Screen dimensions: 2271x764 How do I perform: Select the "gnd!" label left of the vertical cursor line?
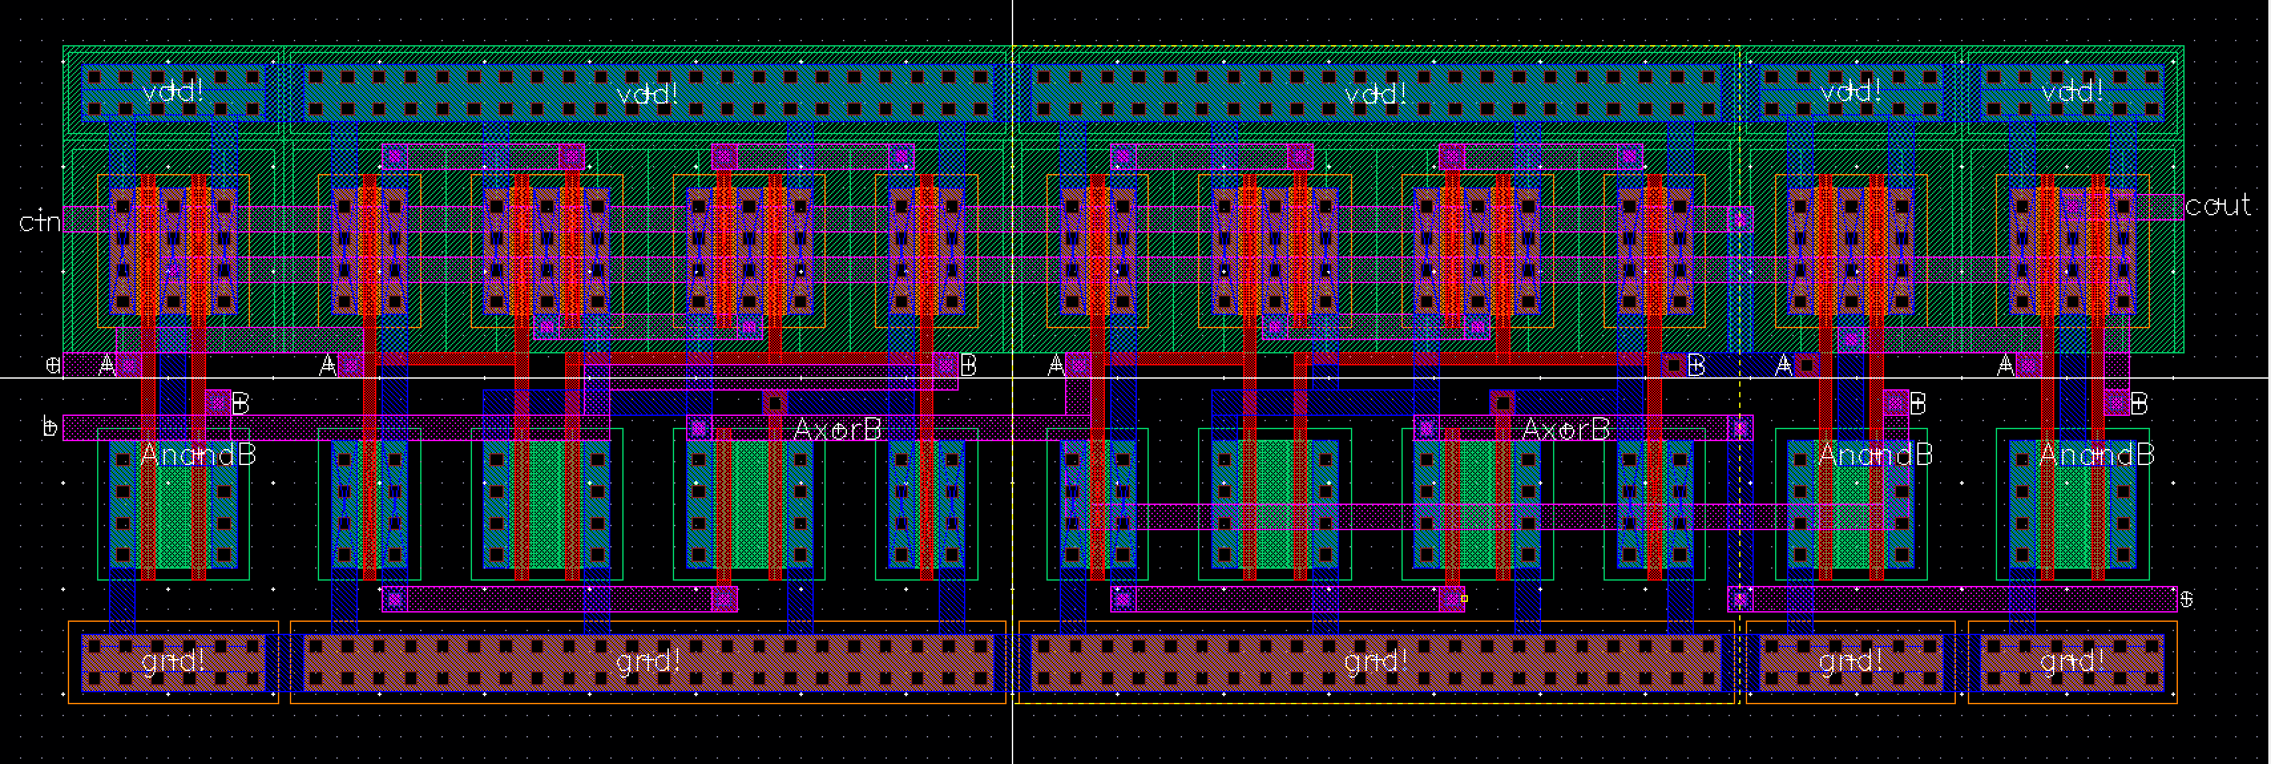click(x=648, y=660)
